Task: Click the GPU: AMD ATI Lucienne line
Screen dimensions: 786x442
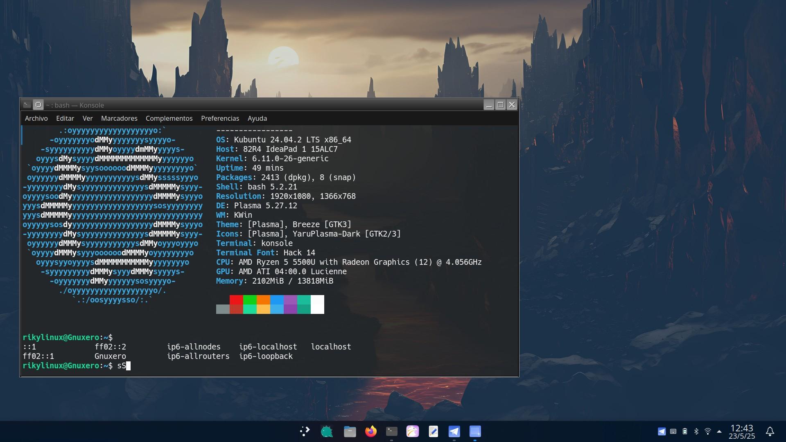Action: (281, 272)
